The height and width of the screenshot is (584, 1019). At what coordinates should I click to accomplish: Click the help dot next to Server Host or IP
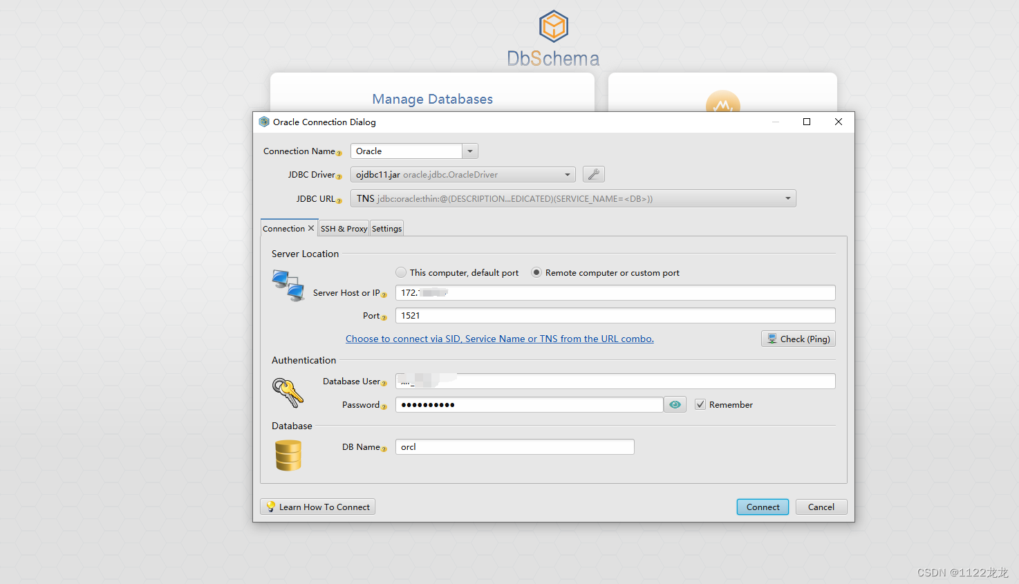pos(384,295)
